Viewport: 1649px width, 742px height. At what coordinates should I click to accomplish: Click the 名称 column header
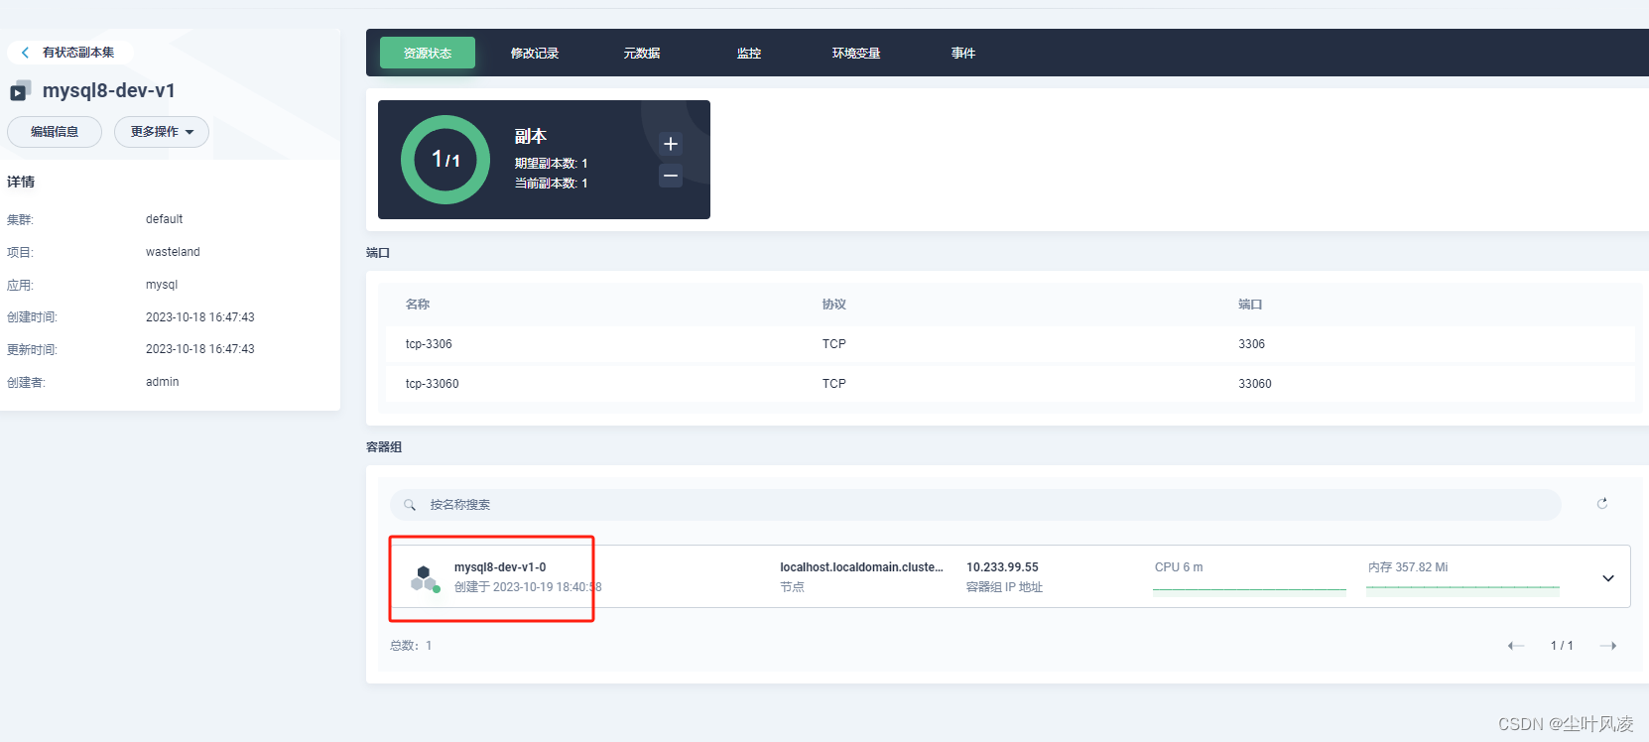point(418,305)
